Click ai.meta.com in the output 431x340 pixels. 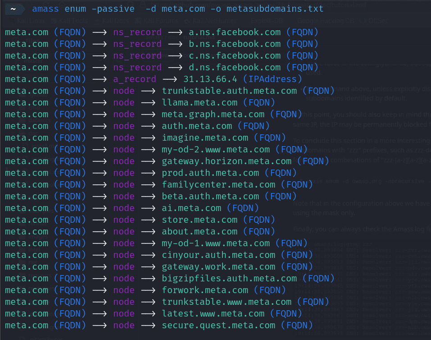coord(191,208)
